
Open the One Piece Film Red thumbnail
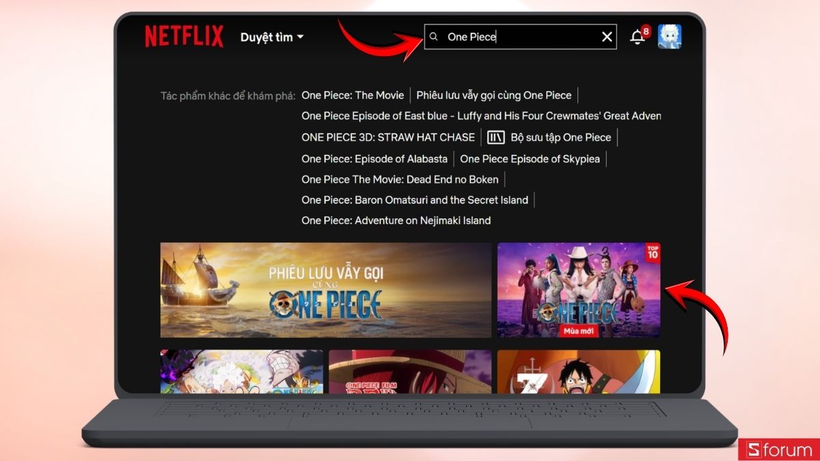(x=410, y=372)
